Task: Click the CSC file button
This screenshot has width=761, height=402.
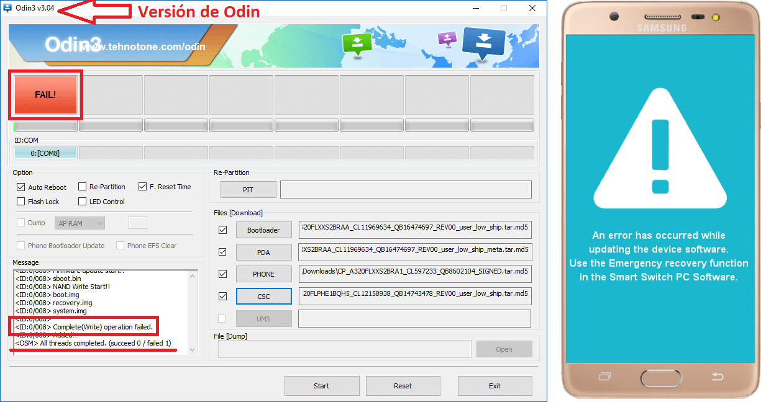Action: 263,297
